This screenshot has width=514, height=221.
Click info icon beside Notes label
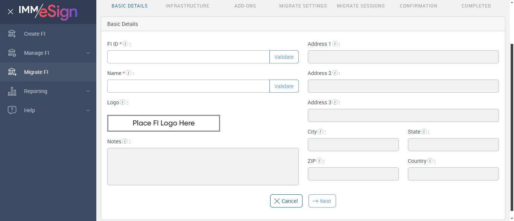coord(125,141)
